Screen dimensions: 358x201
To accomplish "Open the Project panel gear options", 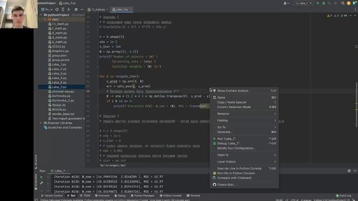I will (76, 9).
